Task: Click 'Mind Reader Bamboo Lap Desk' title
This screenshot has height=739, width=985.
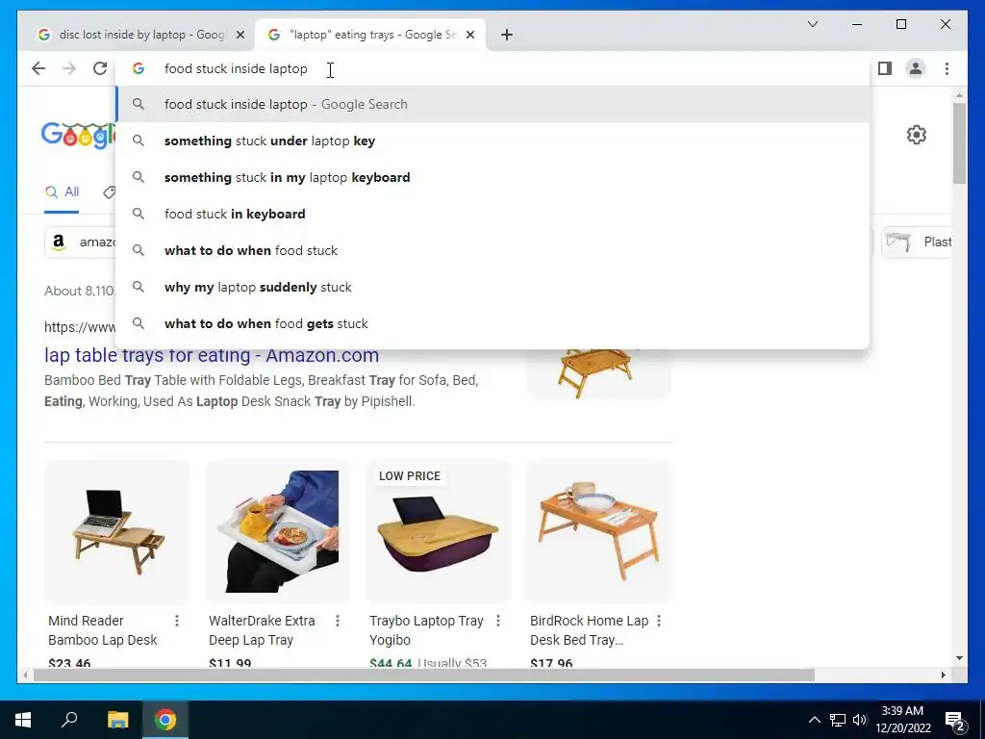Action: tap(102, 630)
